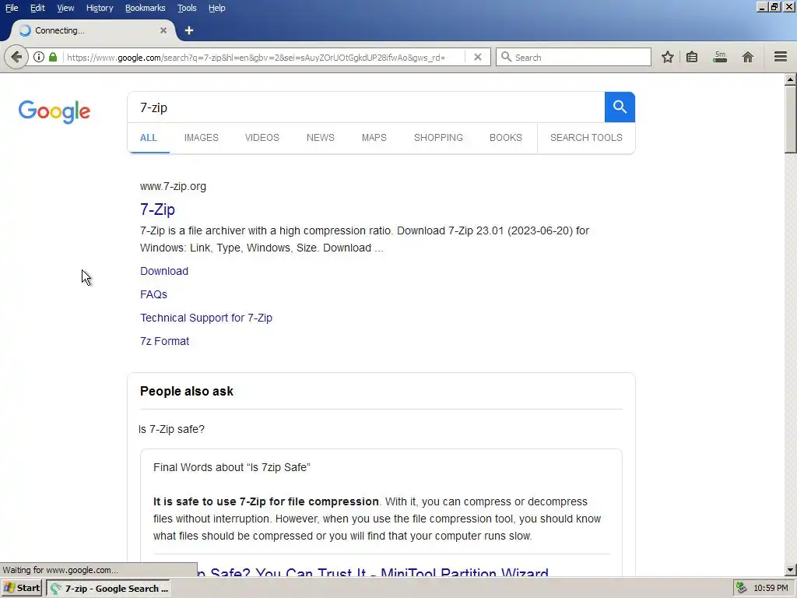Viewport: 797px width, 598px height.
Task: Open the File menu
Action: [12, 8]
